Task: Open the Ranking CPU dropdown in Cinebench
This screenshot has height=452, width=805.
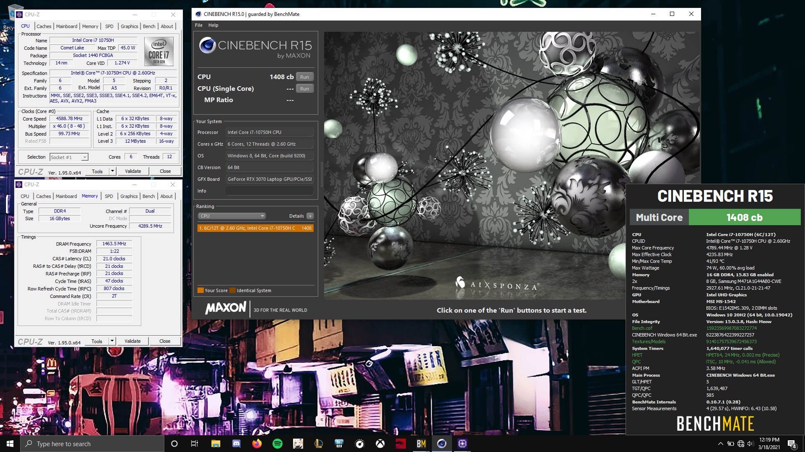Action: (x=231, y=216)
